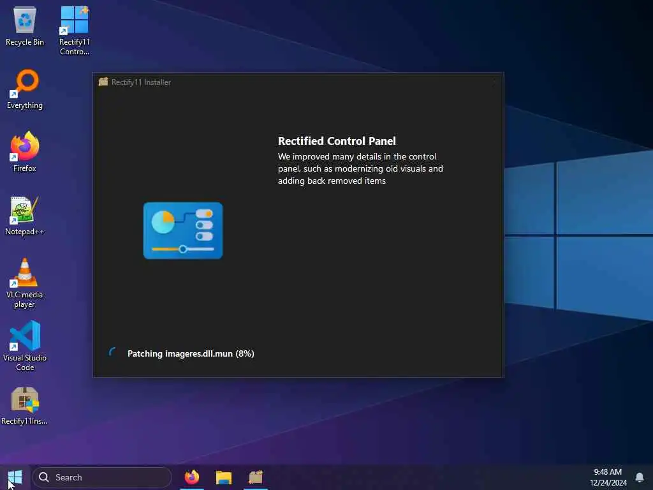This screenshot has width=653, height=490.
Task: Open the Windows Start menu
Action: pyautogui.click(x=15, y=477)
